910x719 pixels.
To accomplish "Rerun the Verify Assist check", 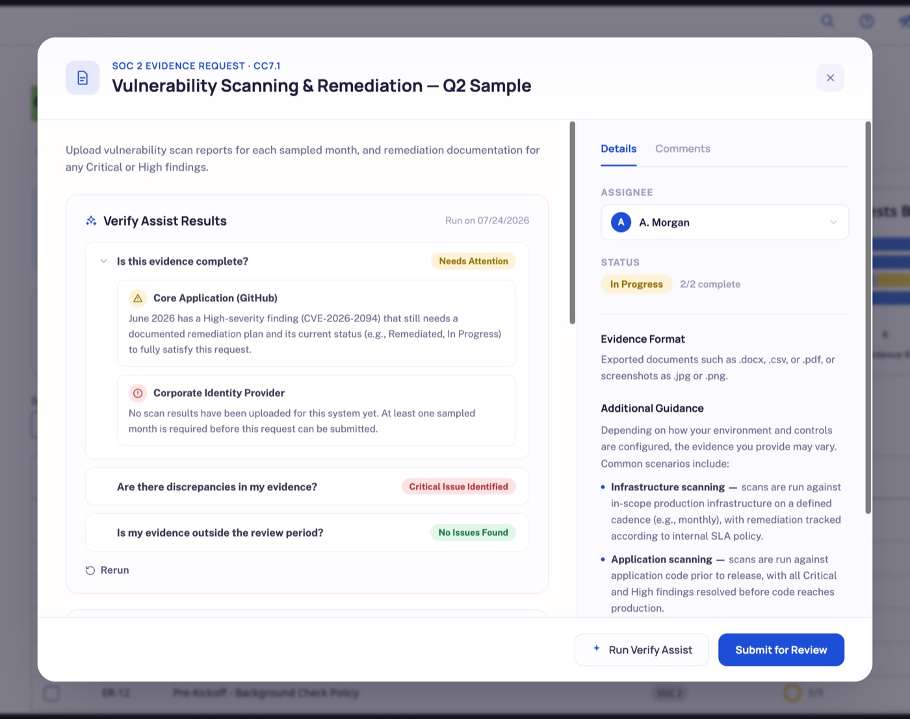I will click(107, 570).
